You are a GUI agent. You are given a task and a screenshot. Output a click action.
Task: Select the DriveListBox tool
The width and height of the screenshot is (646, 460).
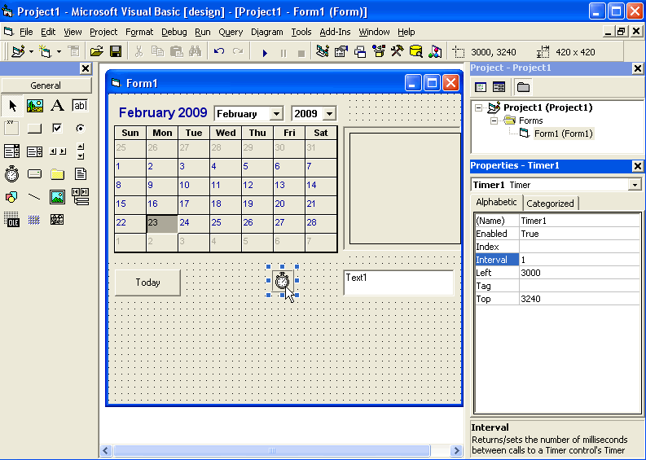(x=35, y=174)
